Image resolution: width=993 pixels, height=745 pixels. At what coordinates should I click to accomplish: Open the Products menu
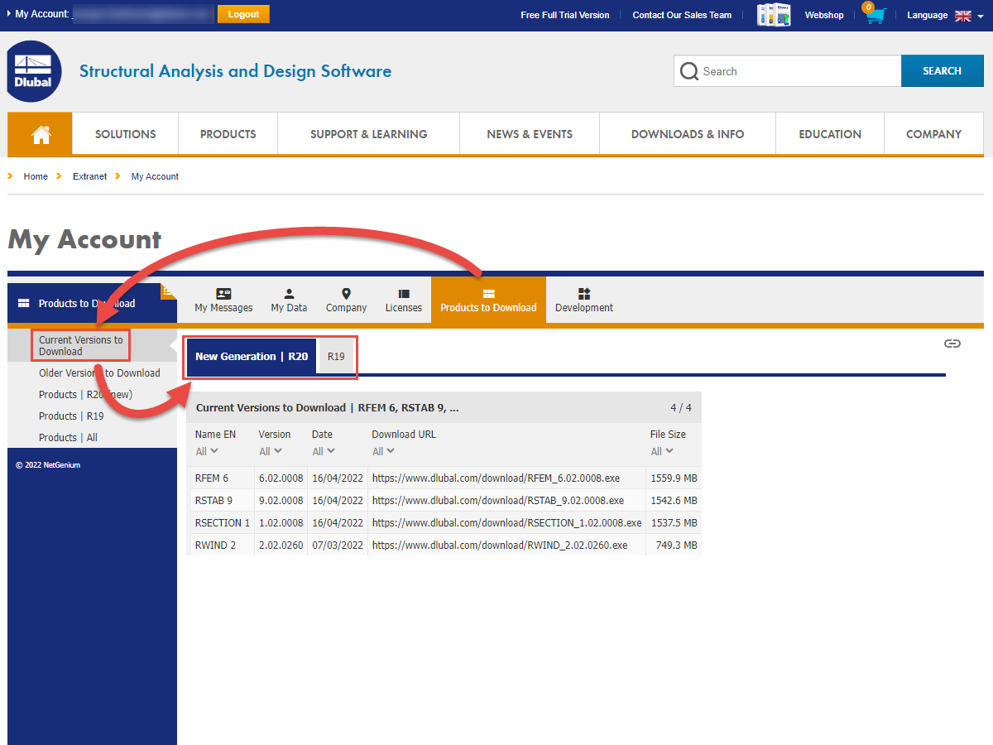[228, 134]
